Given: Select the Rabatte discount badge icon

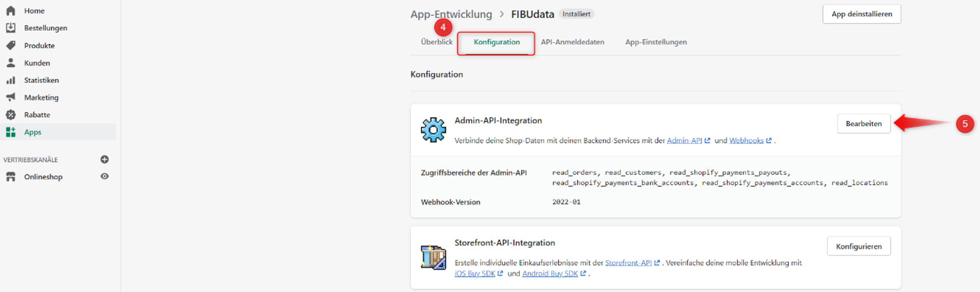Looking at the screenshot, I should point(10,115).
